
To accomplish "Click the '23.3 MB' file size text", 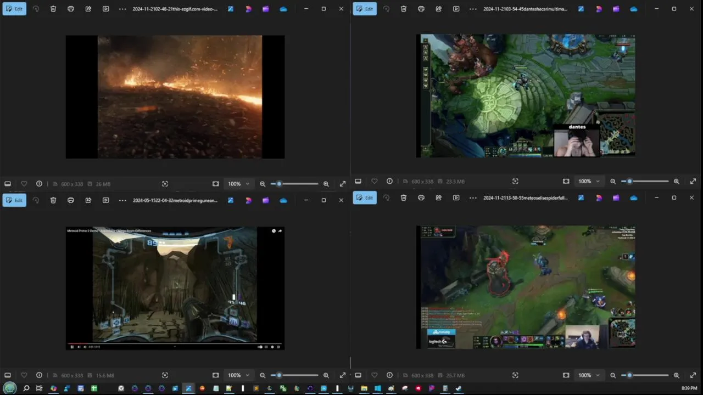I will coord(455,181).
